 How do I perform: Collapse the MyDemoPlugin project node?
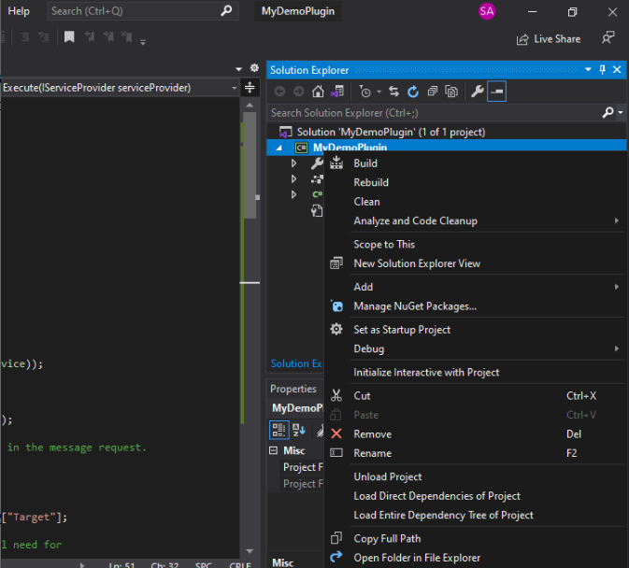coord(279,148)
